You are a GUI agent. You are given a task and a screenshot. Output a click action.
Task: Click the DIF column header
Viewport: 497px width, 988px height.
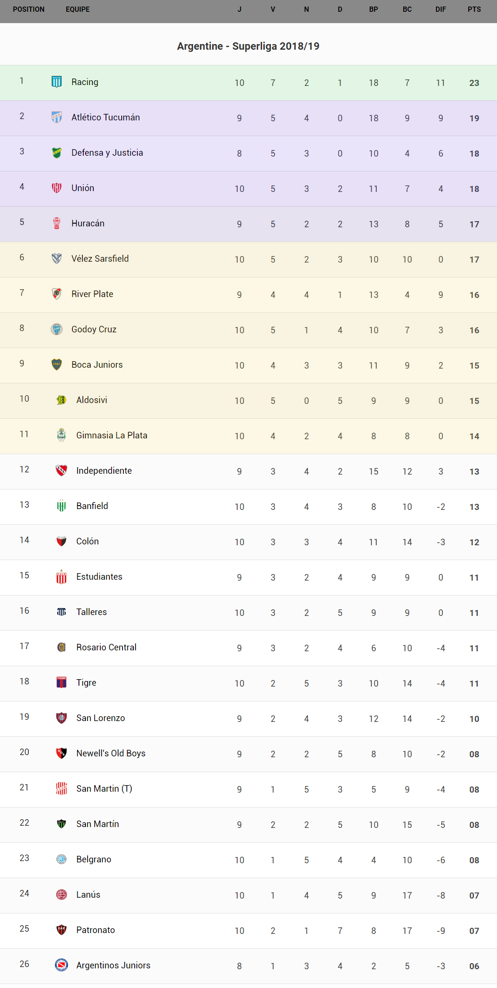(441, 9)
